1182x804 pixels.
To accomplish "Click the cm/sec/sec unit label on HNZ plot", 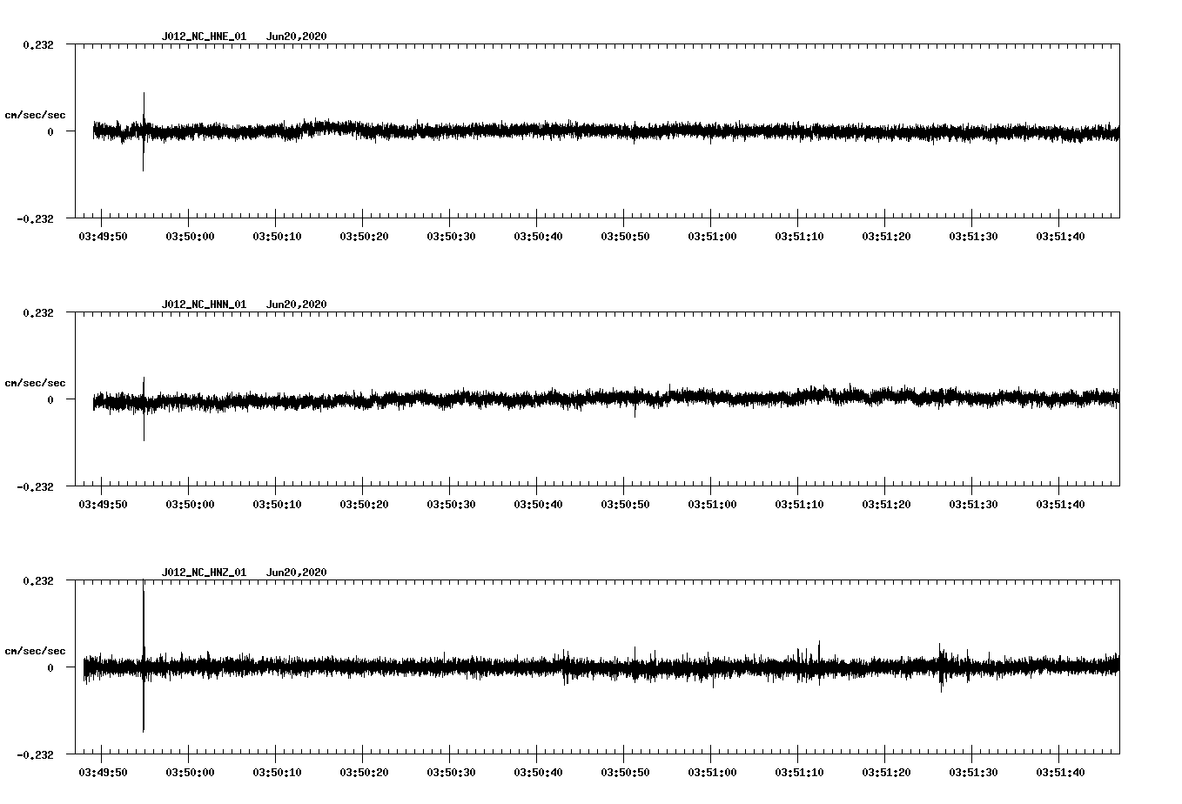I will tap(35, 651).
